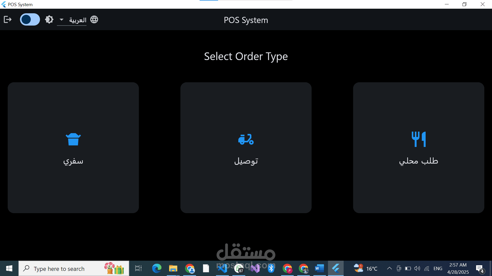Click the volume icon in the system tray
Screen dimensions: 492x276
(417, 268)
